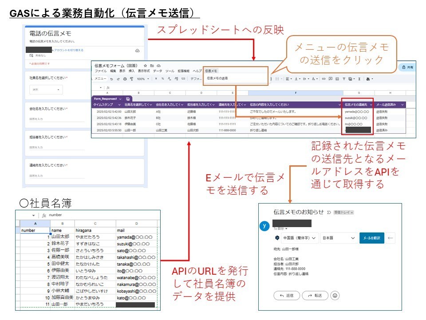This screenshot has width=426, height=320.
Task: Expand the 'To 自分' recipient details arrow
Action: click(286, 228)
